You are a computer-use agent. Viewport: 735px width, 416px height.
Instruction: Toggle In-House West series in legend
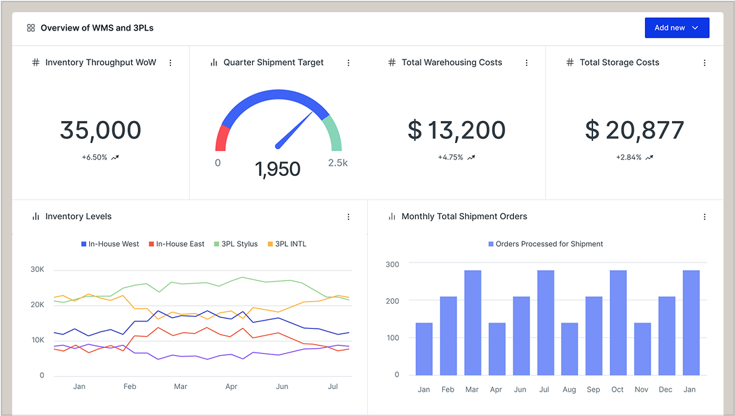click(x=110, y=244)
